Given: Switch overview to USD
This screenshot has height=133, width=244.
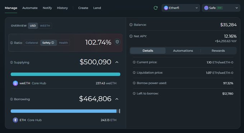Looking at the screenshot, I should 33,26.
